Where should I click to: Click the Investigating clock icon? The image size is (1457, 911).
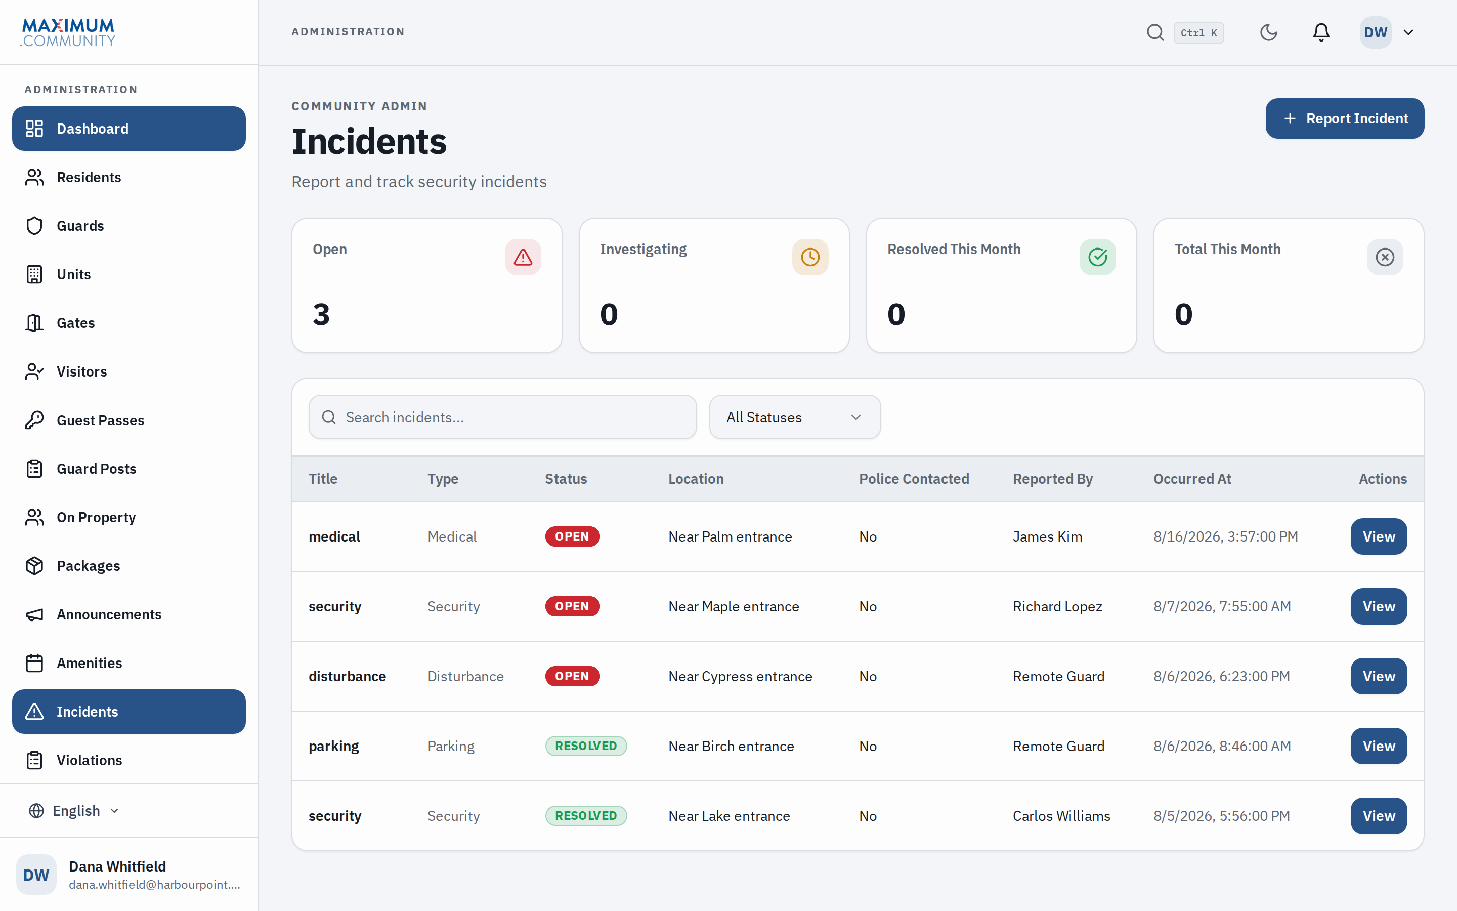click(810, 257)
